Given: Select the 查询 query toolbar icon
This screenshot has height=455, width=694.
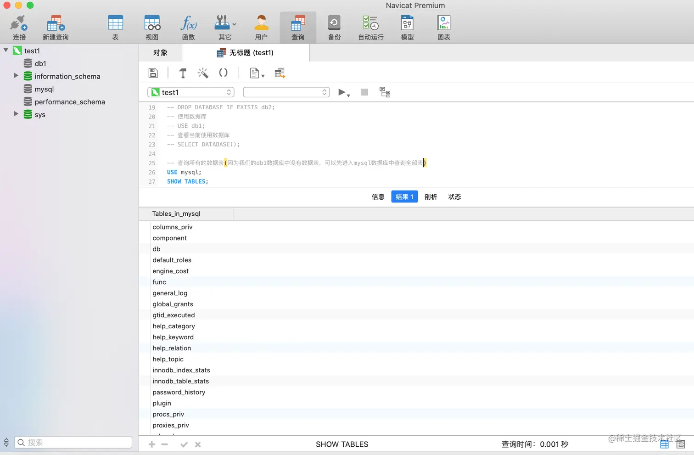Looking at the screenshot, I should coord(298,28).
